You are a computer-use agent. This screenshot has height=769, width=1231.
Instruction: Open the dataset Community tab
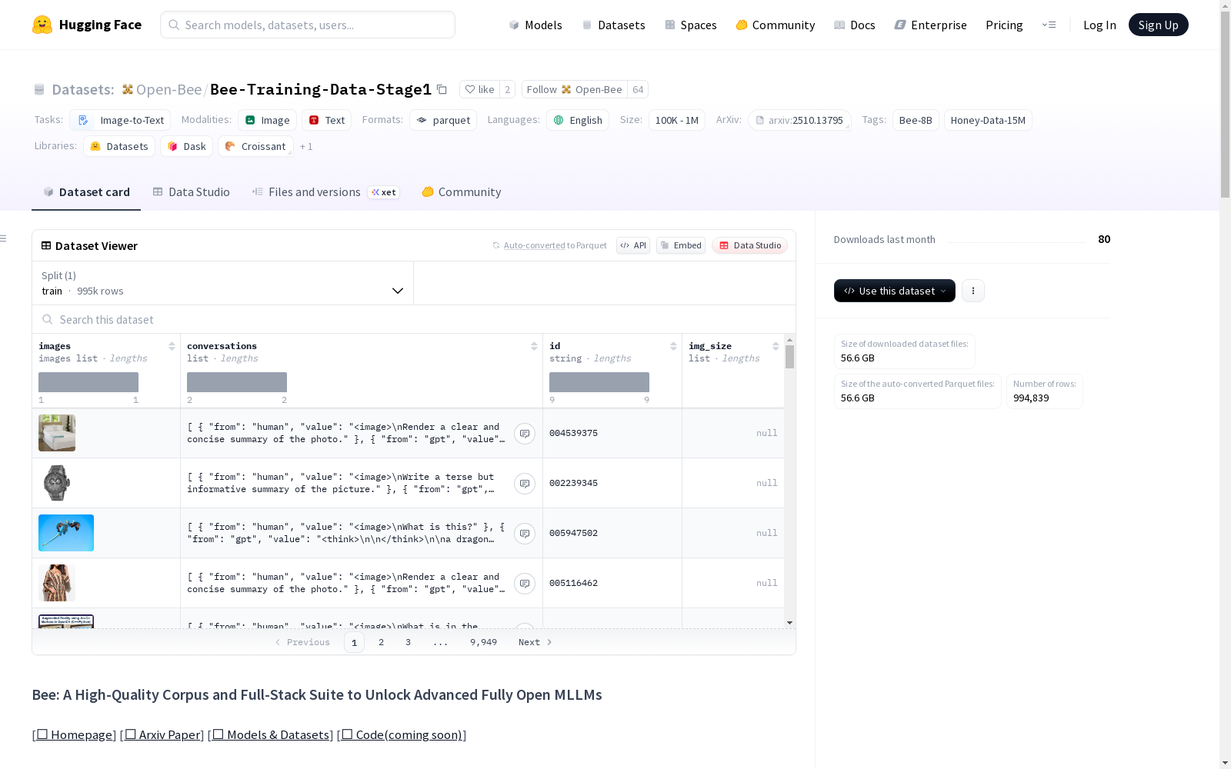click(462, 192)
